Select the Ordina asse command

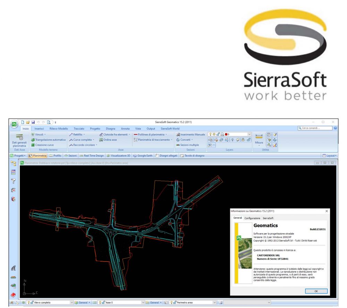click(x=108, y=140)
